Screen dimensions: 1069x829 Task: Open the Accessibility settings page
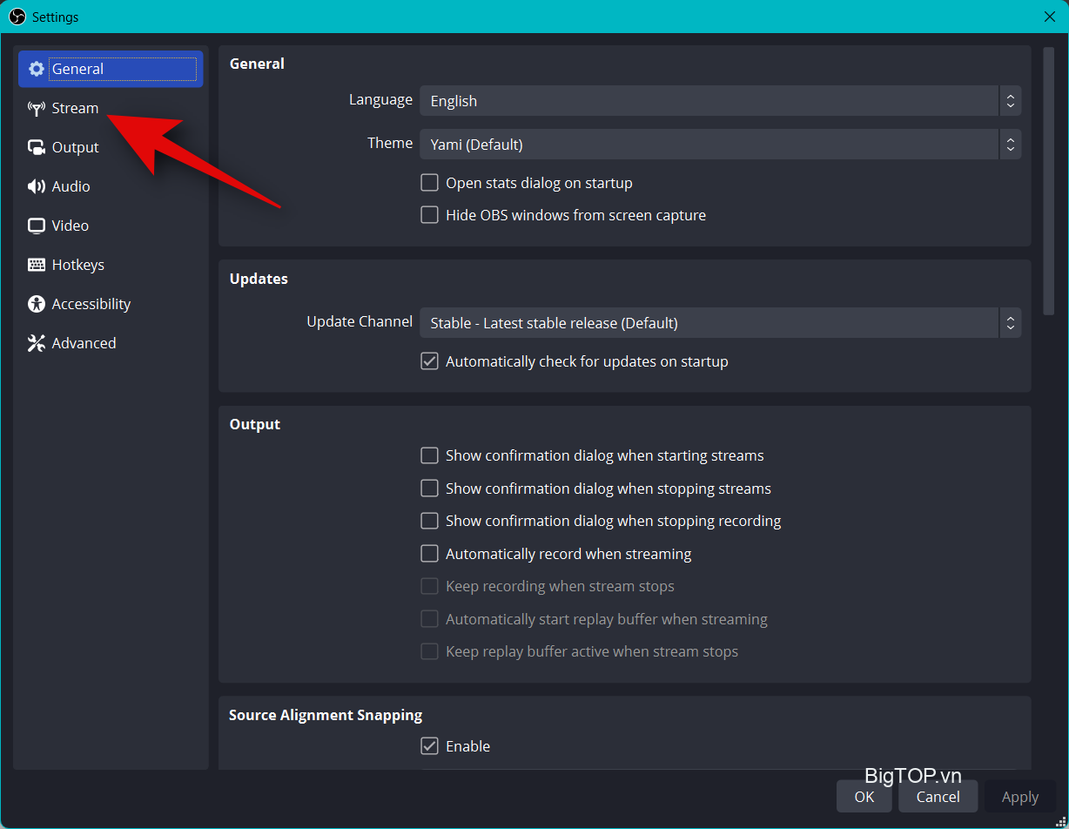pyautogui.click(x=111, y=304)
